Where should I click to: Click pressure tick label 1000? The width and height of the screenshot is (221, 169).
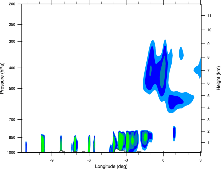pos(11,153)
